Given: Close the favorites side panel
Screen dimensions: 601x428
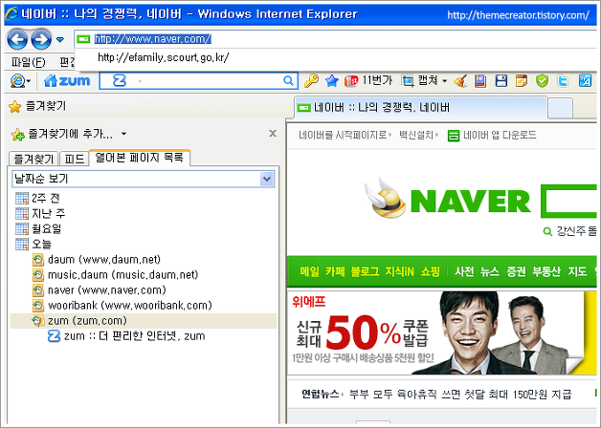Looking at the screenshot, I should (273, 133).
